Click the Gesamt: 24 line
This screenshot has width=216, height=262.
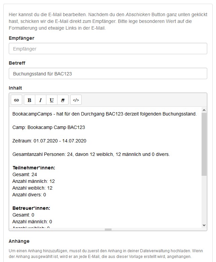25,174
